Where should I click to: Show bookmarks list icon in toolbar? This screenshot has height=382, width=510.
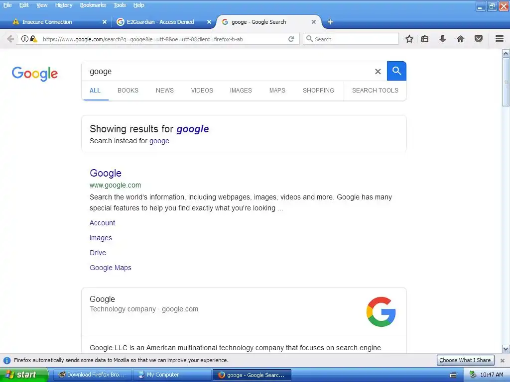point(425,39)
